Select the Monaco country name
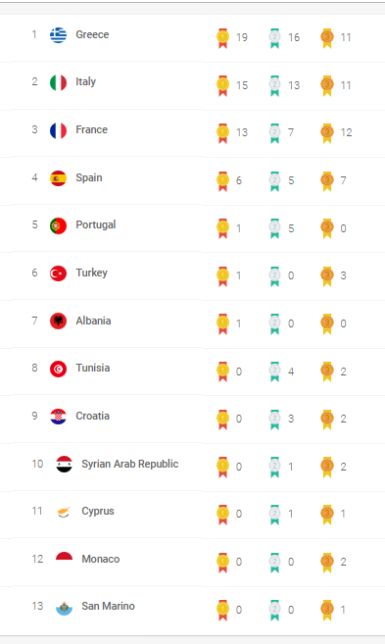 point(101,559)
